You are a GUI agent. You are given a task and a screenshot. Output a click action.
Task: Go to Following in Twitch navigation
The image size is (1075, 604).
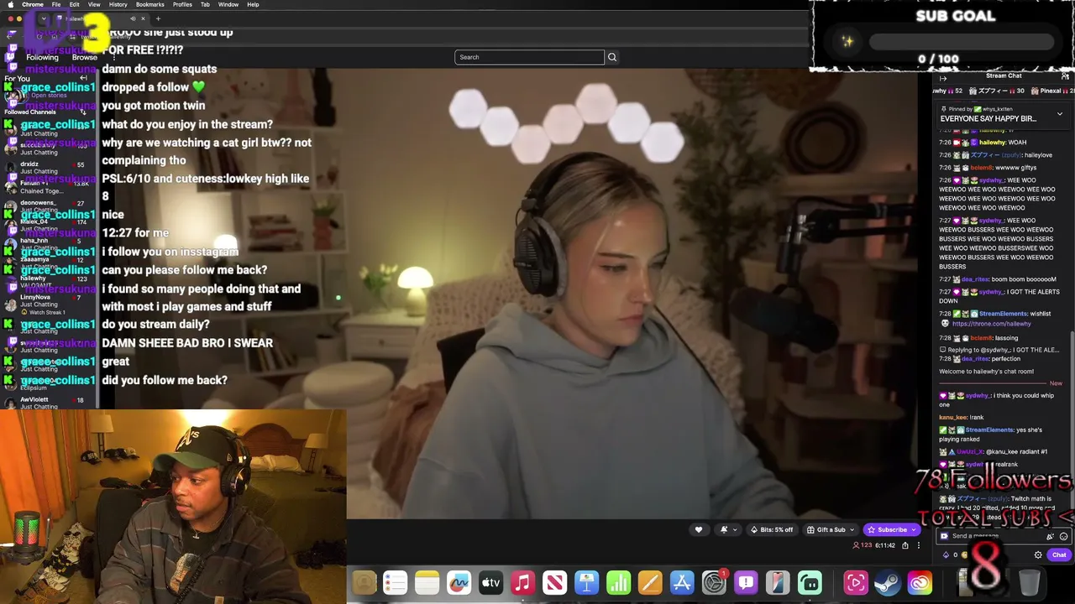[42, 57]
